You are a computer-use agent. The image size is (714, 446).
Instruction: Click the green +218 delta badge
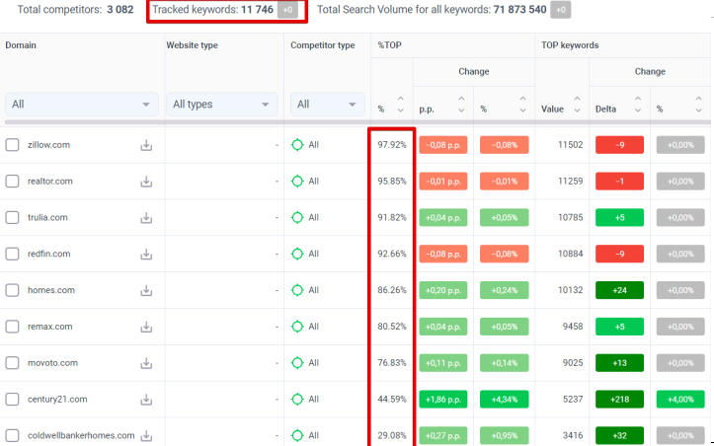click(x=619, y=400)
